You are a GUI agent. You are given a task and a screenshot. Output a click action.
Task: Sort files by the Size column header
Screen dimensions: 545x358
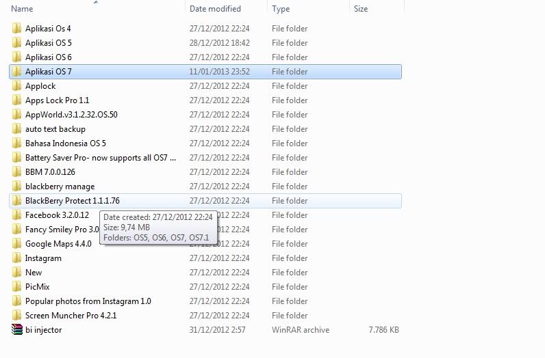point(361,9)
